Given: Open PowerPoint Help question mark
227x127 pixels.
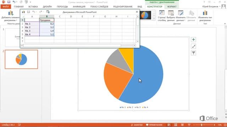Looking at the screenshot, I should click(x=204, y=2).
